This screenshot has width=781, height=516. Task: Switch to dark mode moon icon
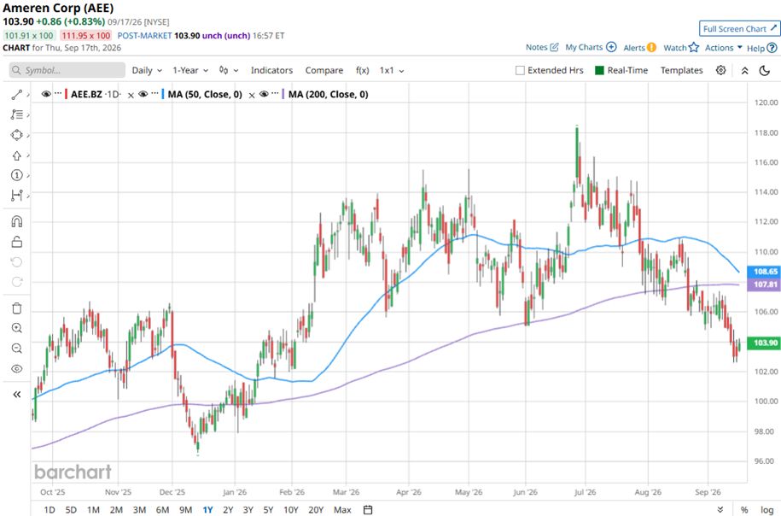click(x=765, y=70)
